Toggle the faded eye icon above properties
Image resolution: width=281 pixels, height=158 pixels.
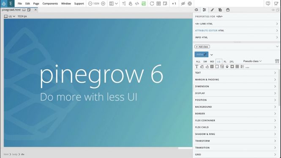point(273,10)
